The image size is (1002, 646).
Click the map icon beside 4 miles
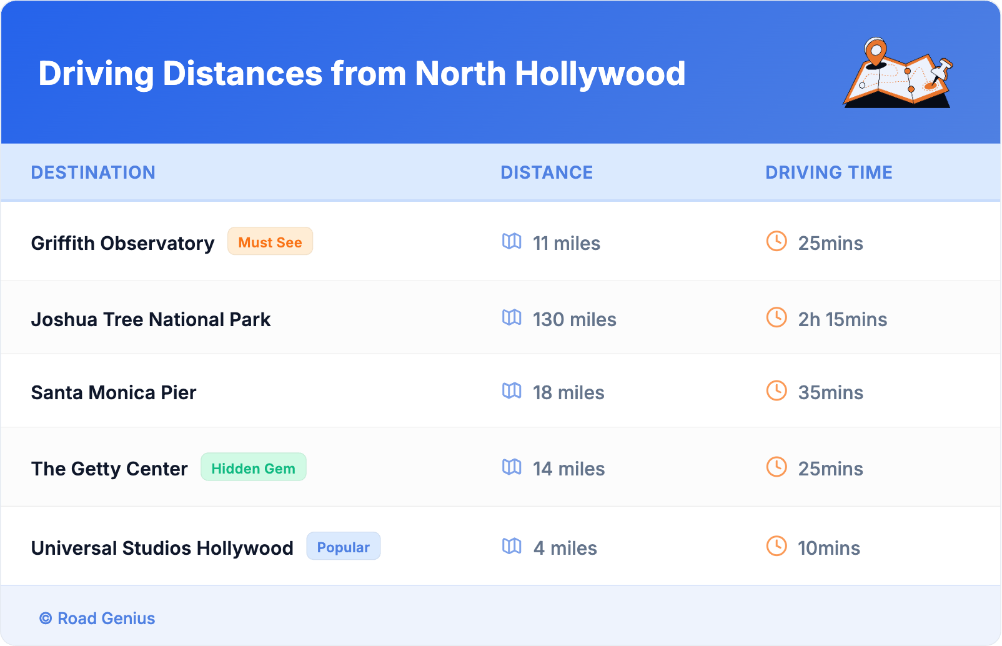512,546
